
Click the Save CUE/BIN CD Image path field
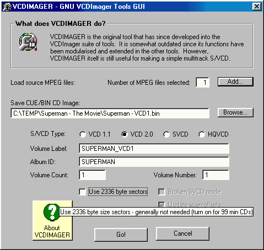point(110,113)
